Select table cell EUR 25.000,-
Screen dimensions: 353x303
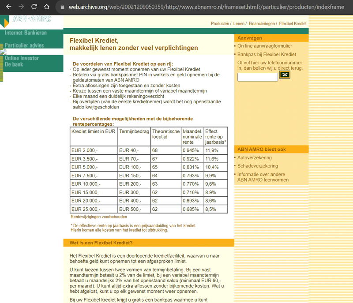coord(94,209)
